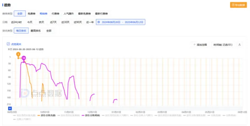Viewport: 250px width, 126px height.
Task: Click the chart download icon beside 时间轴
Action: point(239,45)
